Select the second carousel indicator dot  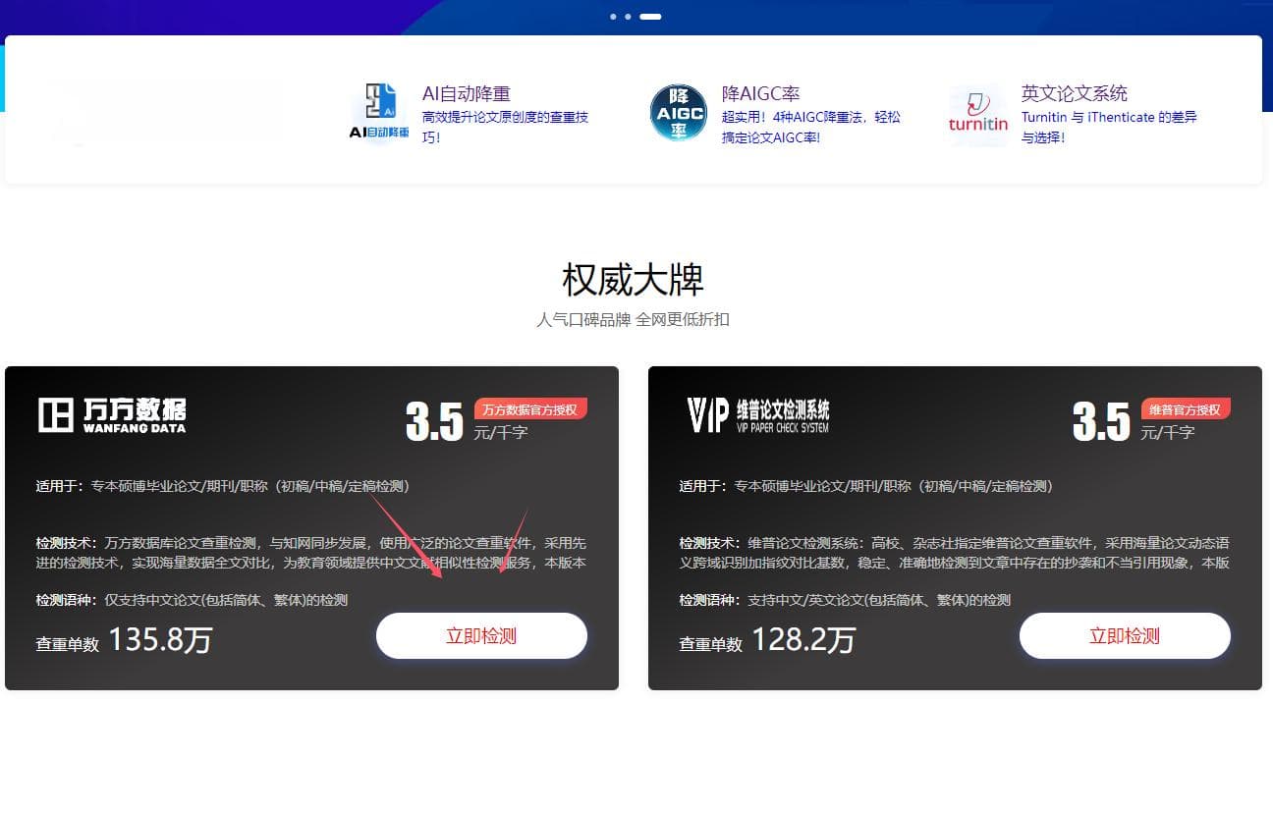pos(628,17)
